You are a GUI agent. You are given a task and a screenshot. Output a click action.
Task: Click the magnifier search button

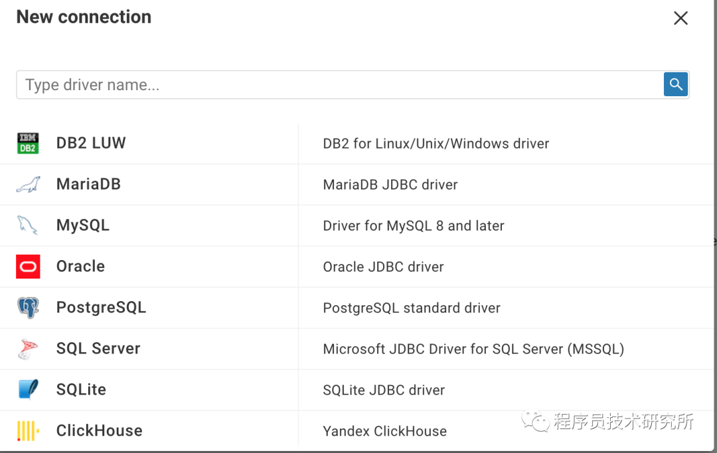(675, 84)
